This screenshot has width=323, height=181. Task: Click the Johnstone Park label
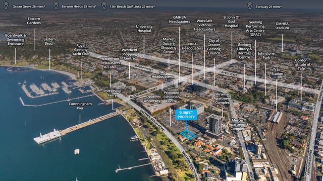point(266,55)
